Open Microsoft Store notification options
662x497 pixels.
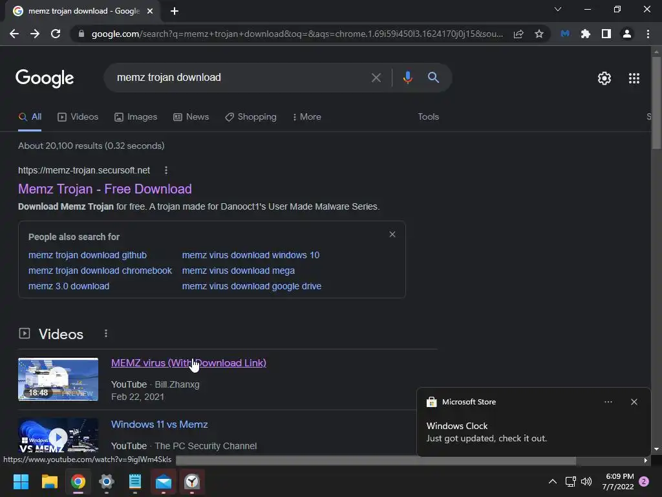[608, 402]
